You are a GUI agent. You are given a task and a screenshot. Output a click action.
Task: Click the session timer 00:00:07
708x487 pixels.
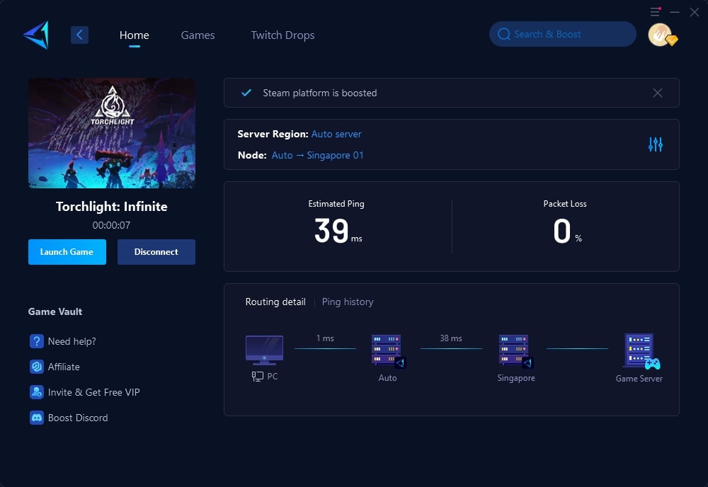tap(112, 225)
